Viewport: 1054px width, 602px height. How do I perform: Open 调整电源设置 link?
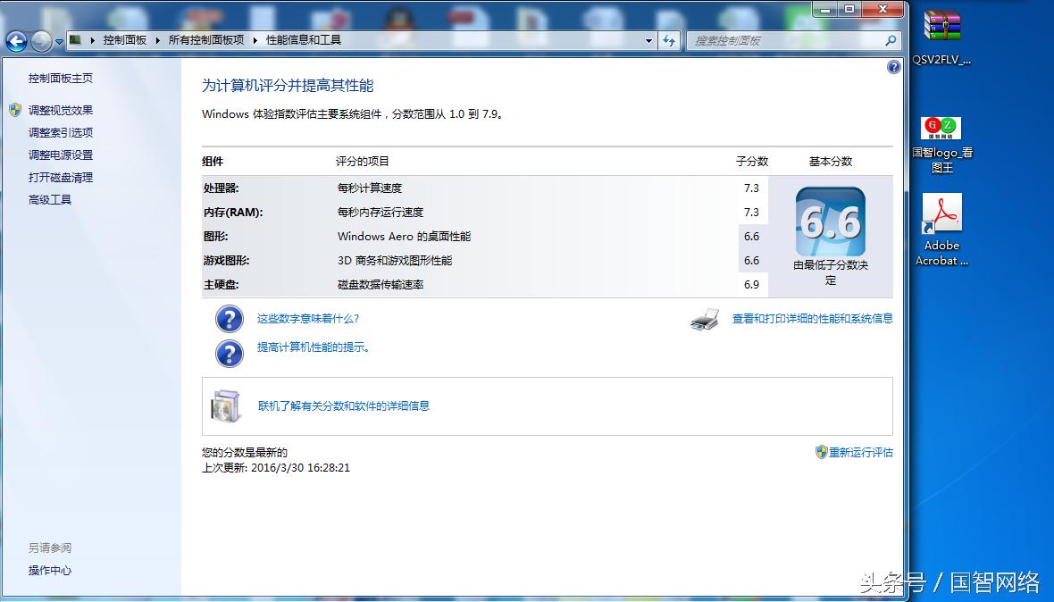pyautogui.click(x=61, y=155)
